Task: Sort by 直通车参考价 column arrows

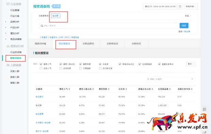Action: click(x=192, y=89)
